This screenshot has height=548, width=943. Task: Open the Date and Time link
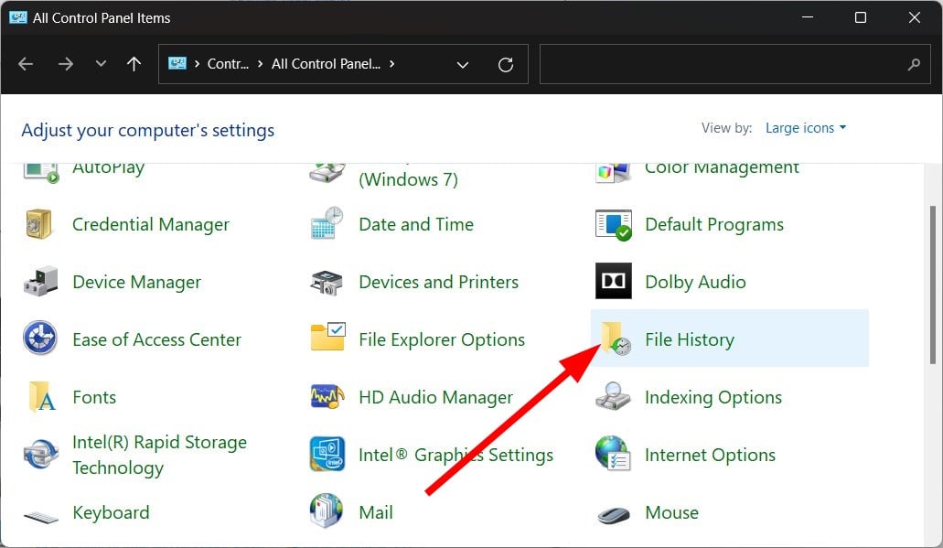416,224
